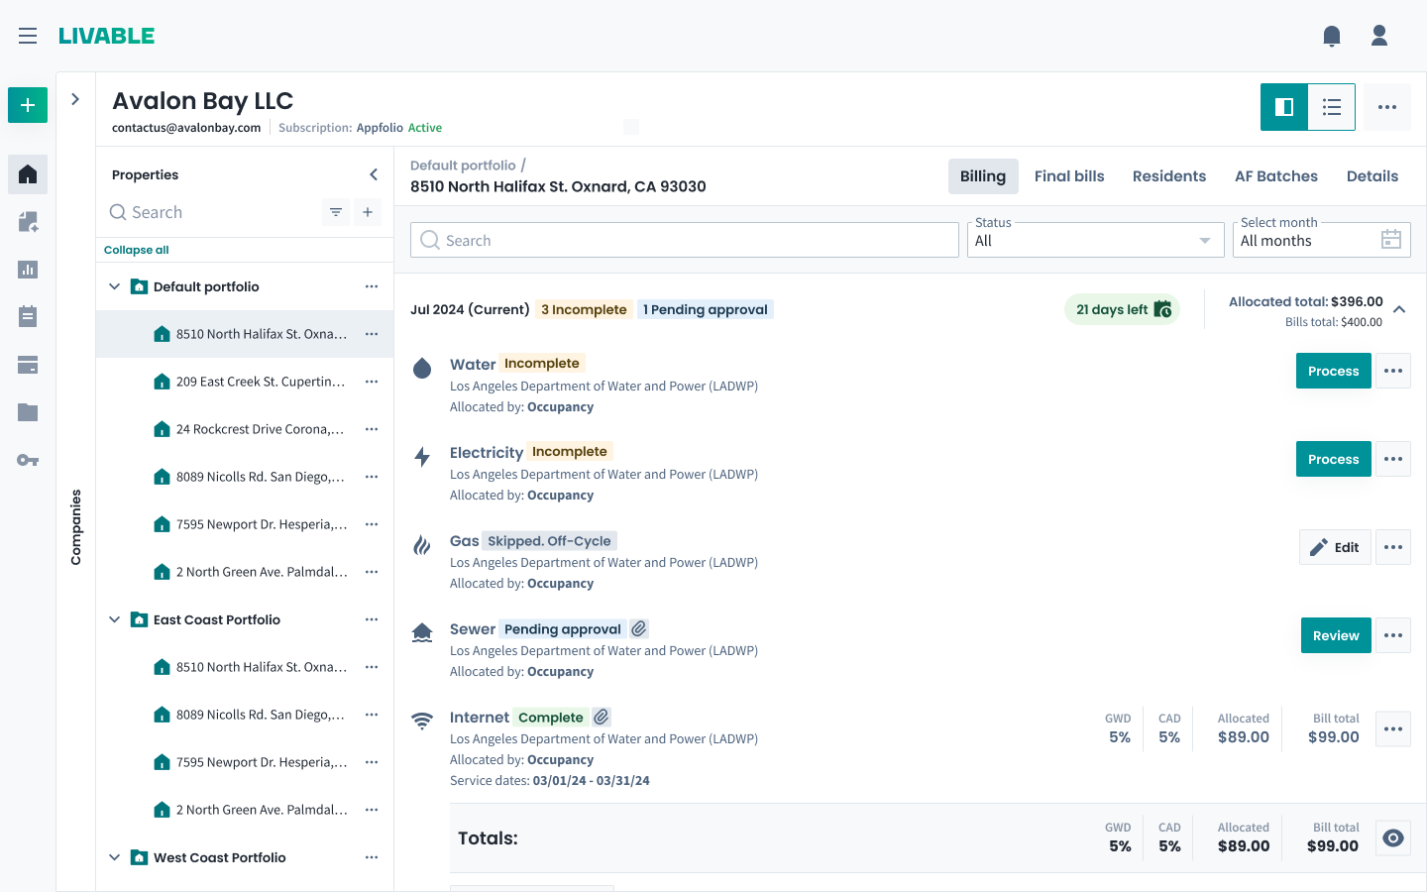1427x892 pixels.
Task: Select 24 Rockcrest Drive Corona property
Action: coord(245,429)
